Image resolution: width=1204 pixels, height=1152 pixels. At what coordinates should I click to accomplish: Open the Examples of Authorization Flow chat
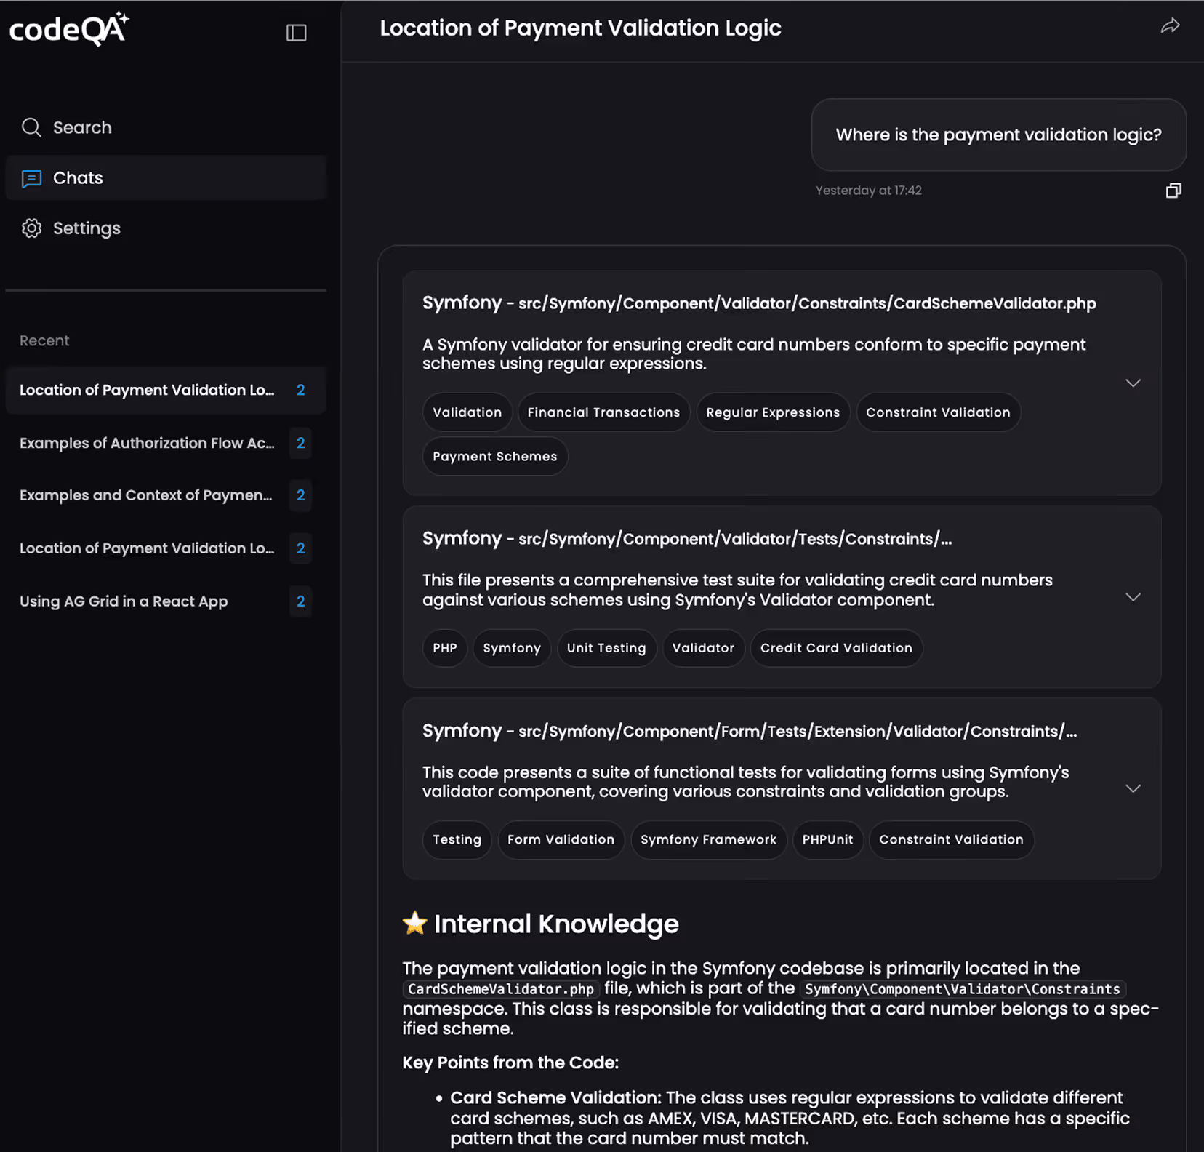(147, 443)
